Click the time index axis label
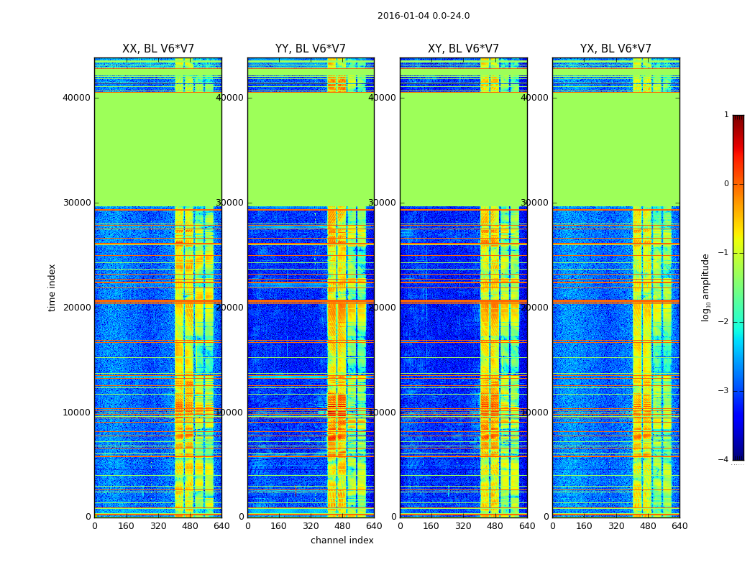 [52, 287]
